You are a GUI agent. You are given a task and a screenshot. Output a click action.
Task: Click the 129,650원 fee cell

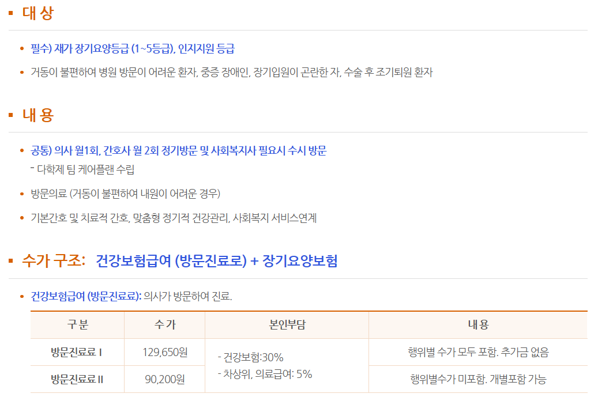pyautogui.click(x=165, y=352)
